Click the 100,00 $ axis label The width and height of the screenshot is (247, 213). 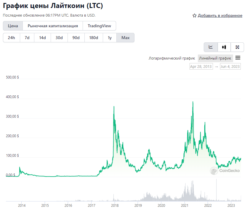tap(12, 156)
